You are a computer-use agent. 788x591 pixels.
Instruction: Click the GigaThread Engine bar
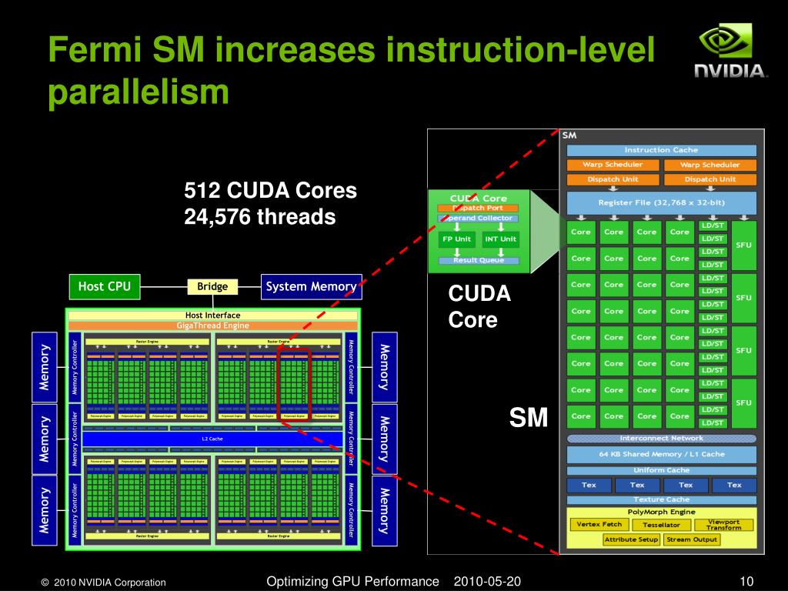click(212, 326)
